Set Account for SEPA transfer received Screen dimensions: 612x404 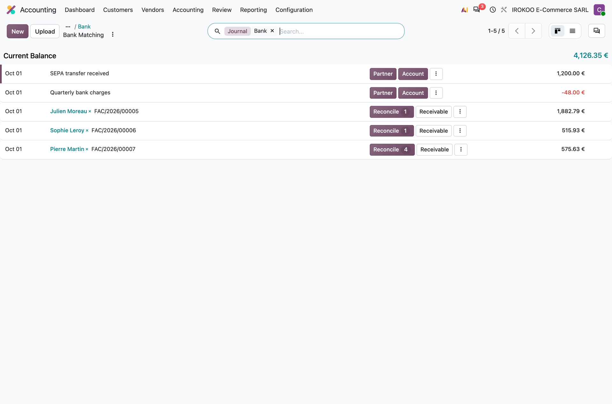tap(413, 74)
